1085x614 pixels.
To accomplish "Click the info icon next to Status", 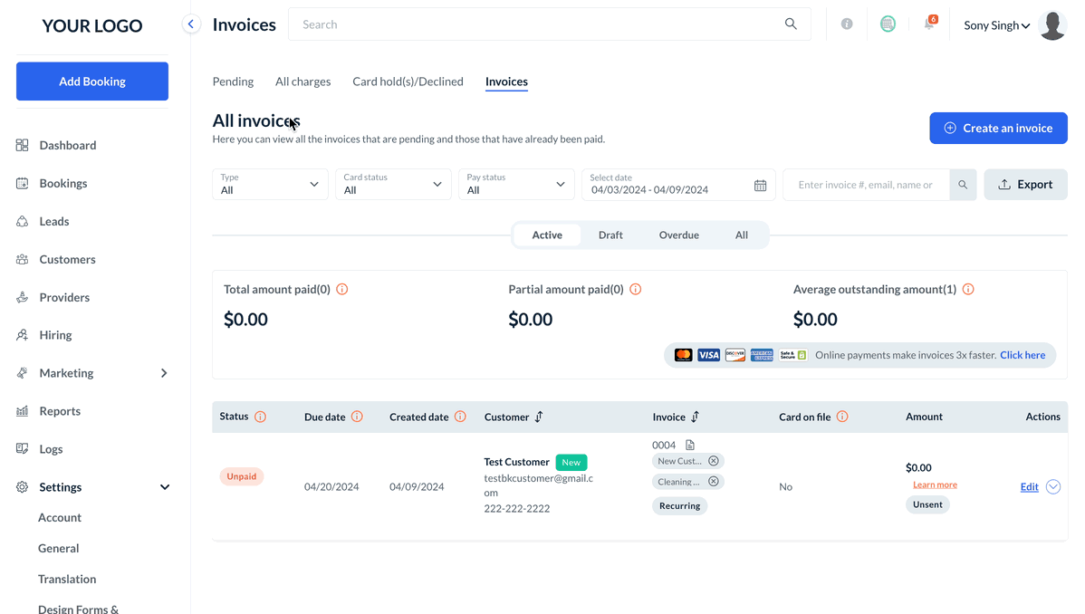I will click(x=261, y=417).
